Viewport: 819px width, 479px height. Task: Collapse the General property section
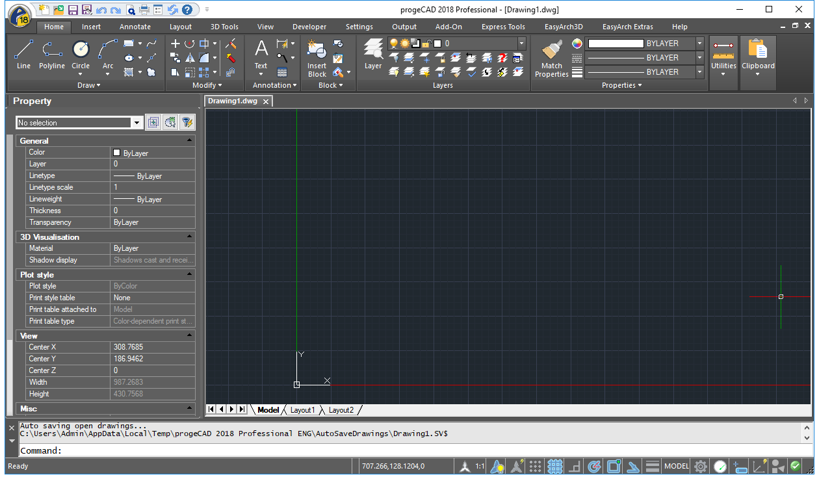[x=189, y=140]
